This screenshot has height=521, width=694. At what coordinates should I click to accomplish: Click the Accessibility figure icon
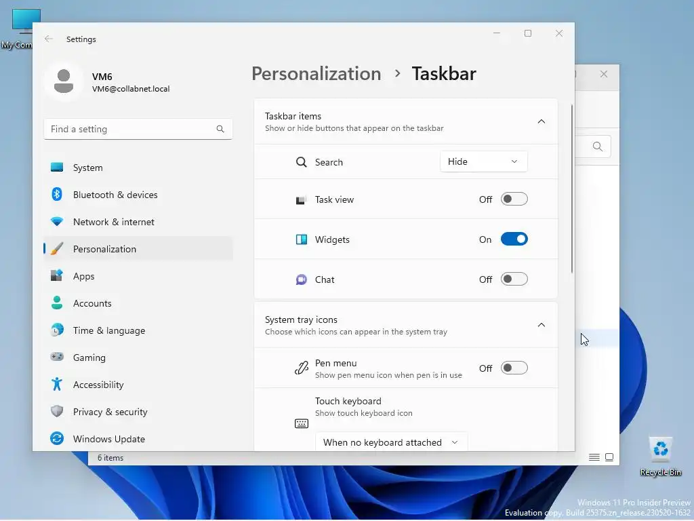click(57, 384)
